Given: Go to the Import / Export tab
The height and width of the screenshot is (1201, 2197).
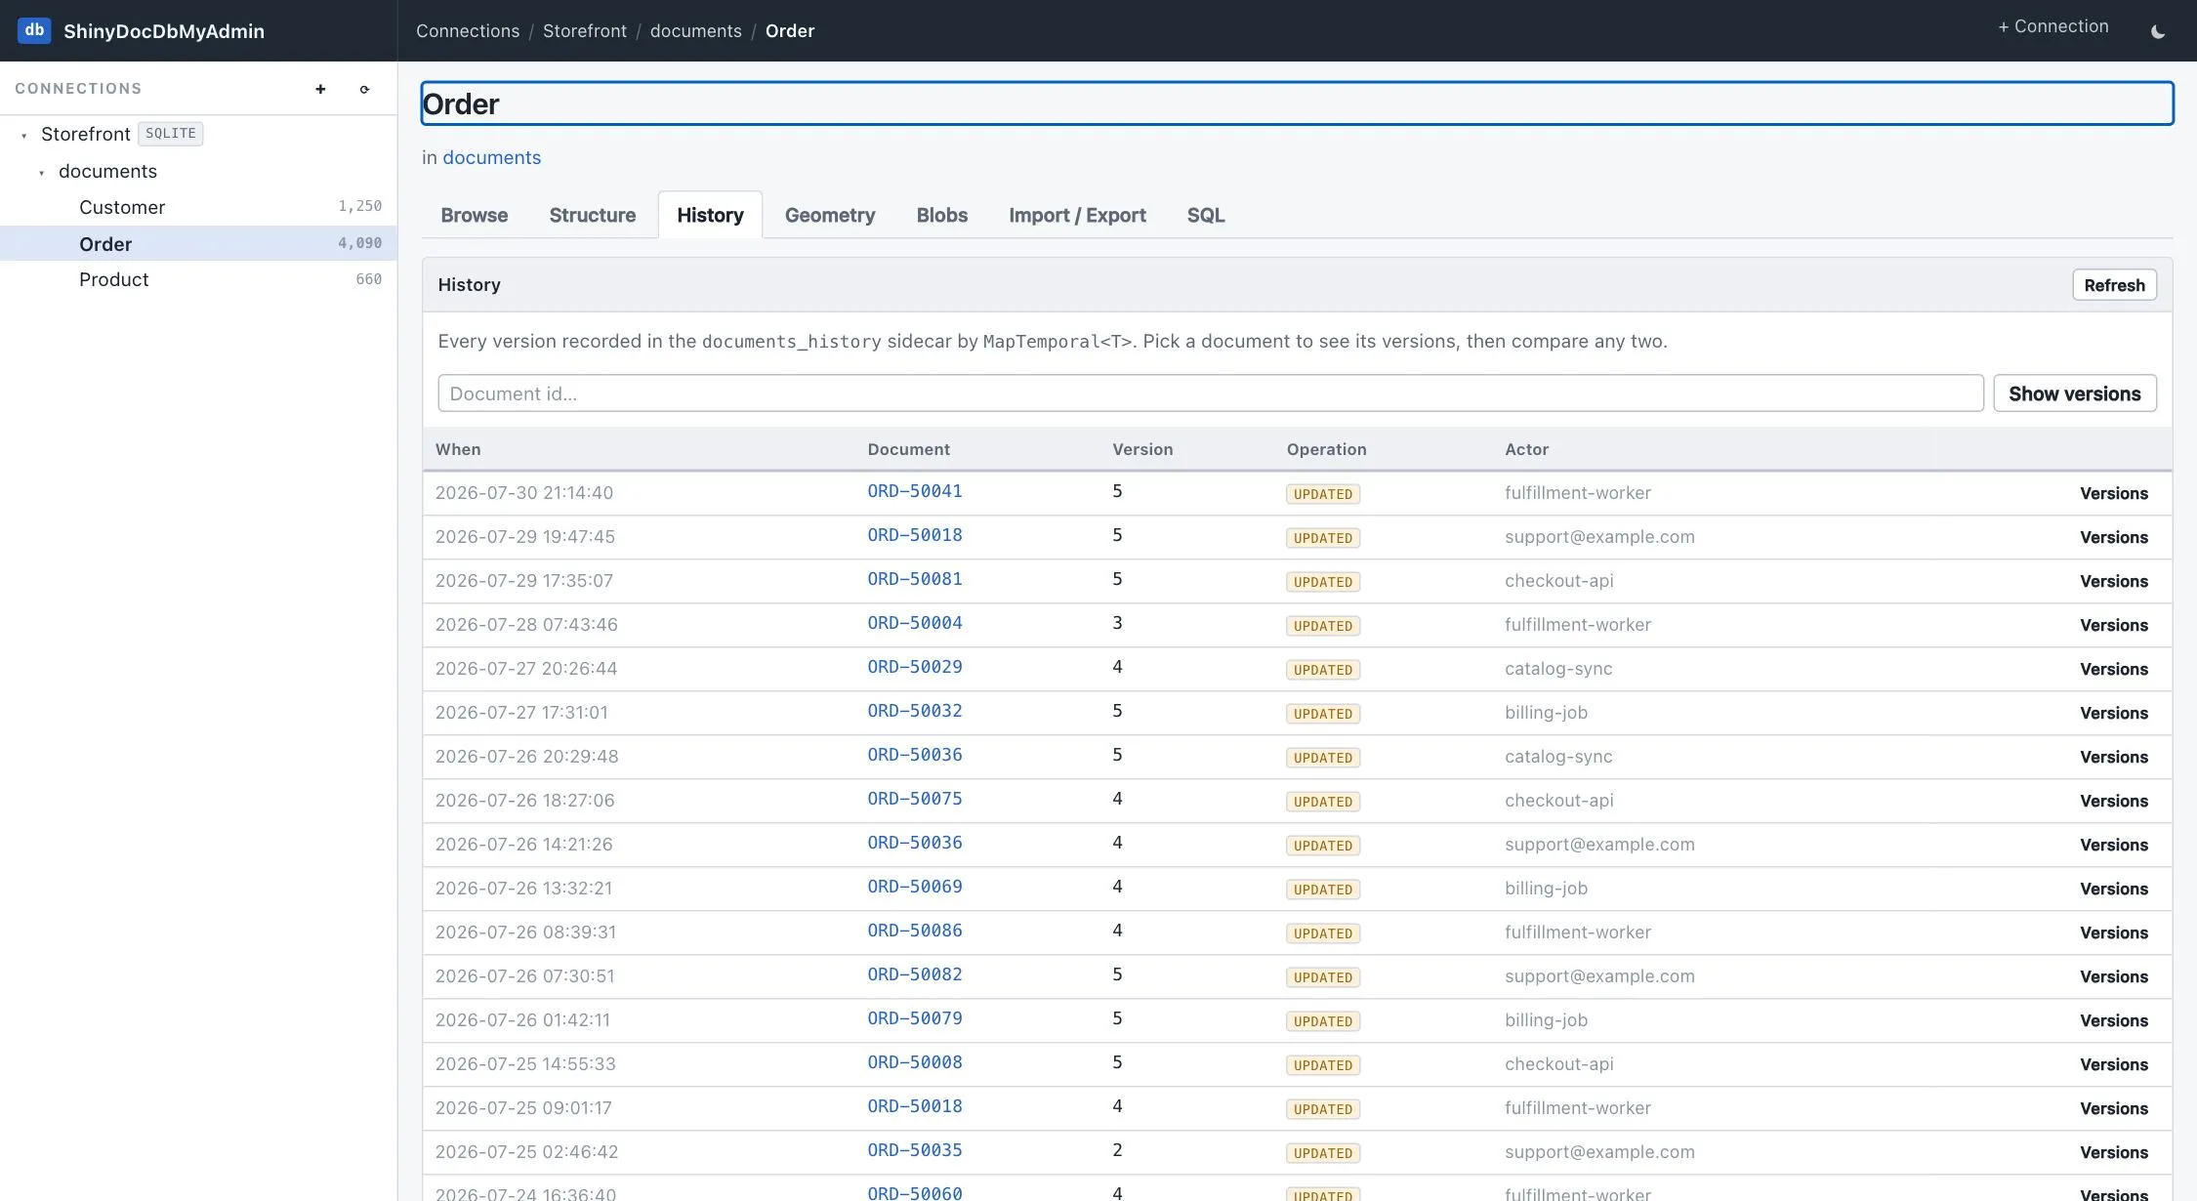Looking at the screenshot, I should tap(1077, 215).
